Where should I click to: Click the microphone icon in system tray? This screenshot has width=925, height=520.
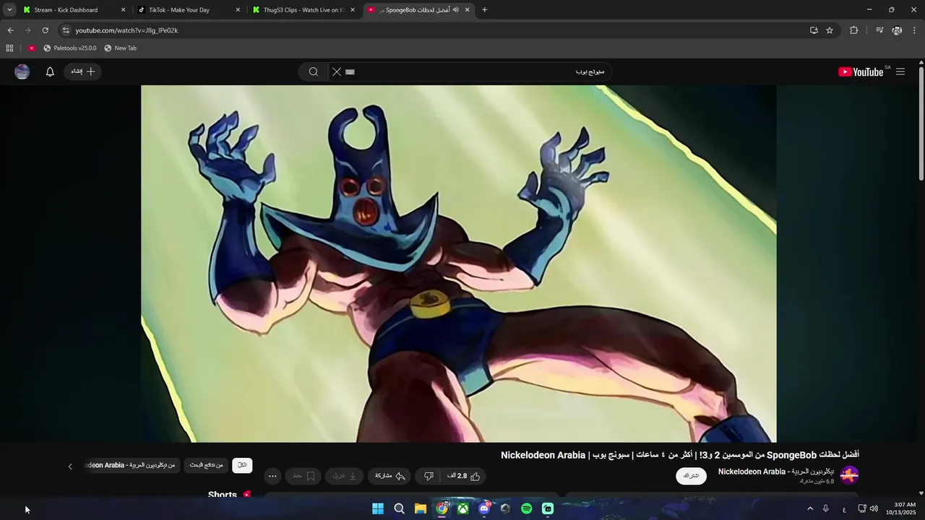pyautogui.click(x=826, y=508)
